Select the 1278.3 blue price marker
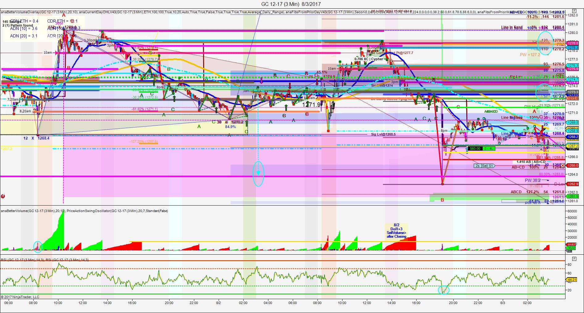Image resolution: width=584 pixels, height=313 pixels. 573,48
